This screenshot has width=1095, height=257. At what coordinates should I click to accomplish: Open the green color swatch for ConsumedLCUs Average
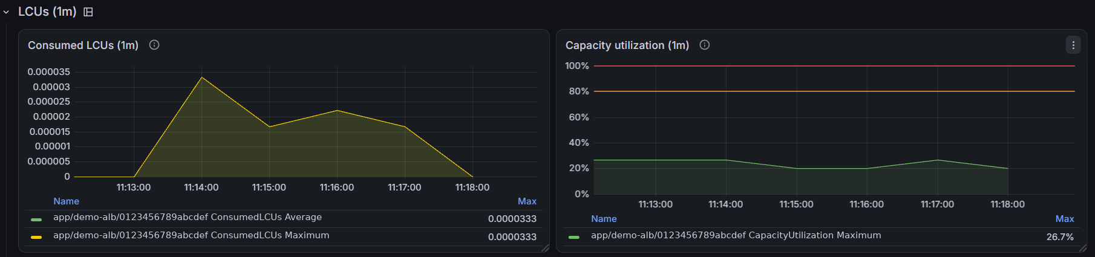click(x=36, y=220)
